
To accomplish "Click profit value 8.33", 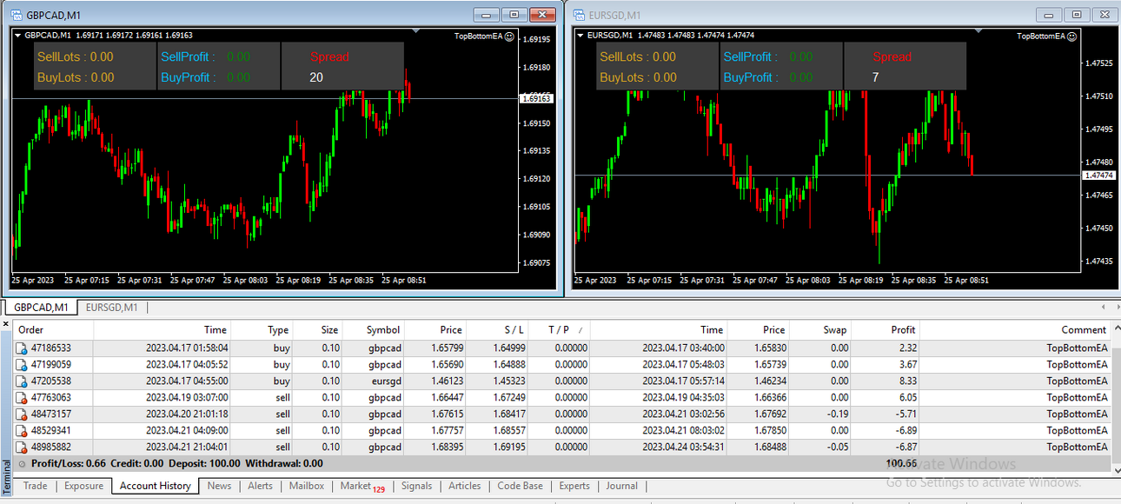I will click(x=907, y=381).
